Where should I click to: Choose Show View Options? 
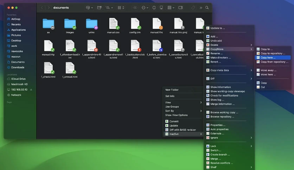183,115
